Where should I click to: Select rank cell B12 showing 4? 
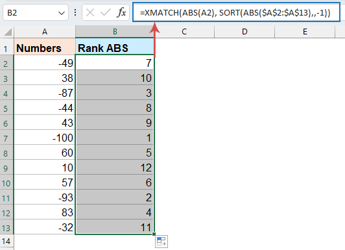pyautogui.click(x=115, y=212)
